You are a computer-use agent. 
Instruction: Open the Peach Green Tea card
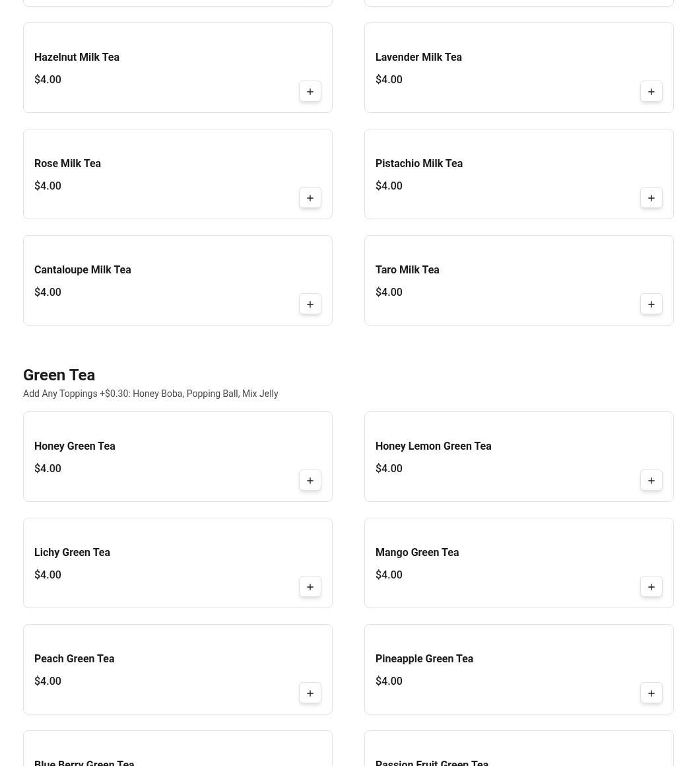pos(178,670)
